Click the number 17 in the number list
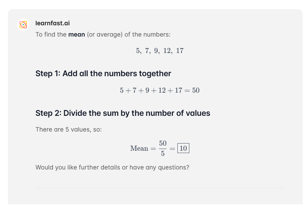The height and width of the screenshot is (205, 307). click(x=180, y=51)
